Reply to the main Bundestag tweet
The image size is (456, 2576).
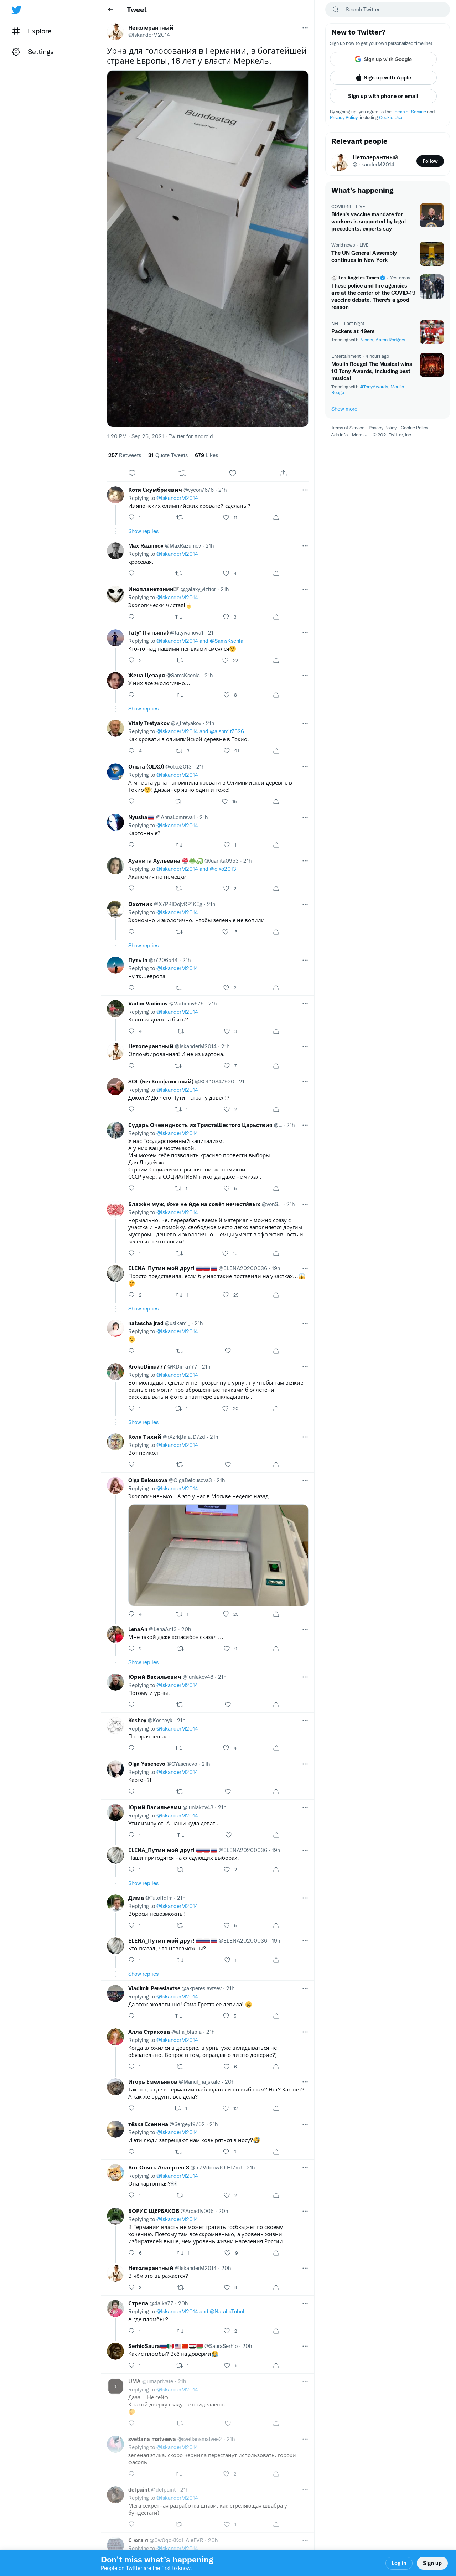(x=132, y=473)
